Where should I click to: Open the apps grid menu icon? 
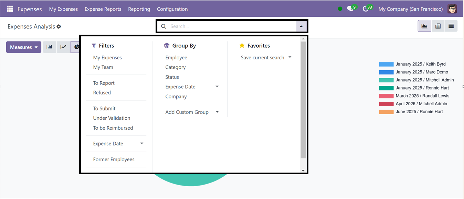pos(10,9)
